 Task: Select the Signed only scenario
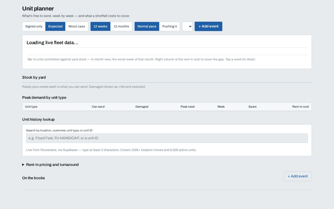point(34,26)
